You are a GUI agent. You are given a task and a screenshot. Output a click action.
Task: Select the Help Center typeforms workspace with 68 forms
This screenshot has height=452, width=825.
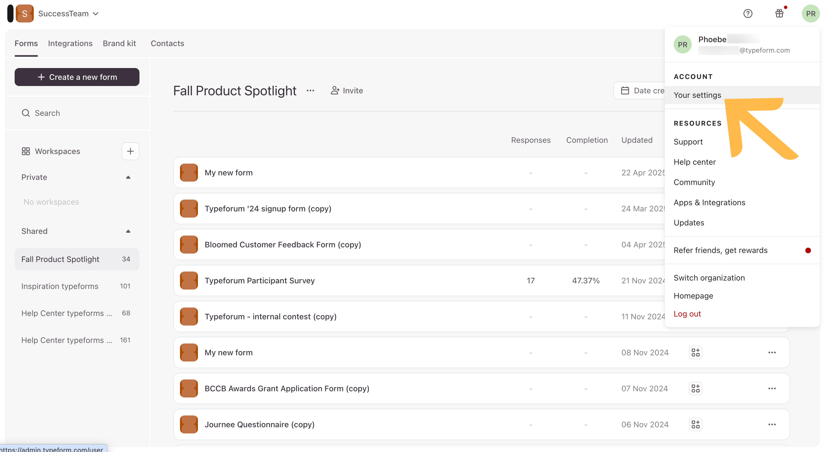click(x=77, y=313)
